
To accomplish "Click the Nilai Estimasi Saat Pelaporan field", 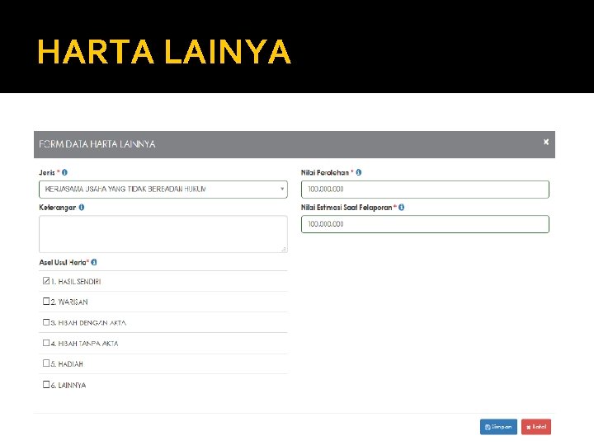I will 425,224.
